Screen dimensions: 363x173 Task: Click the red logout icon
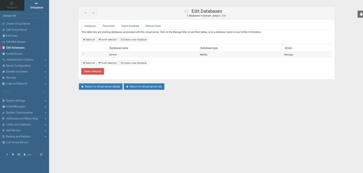[36, 154]
